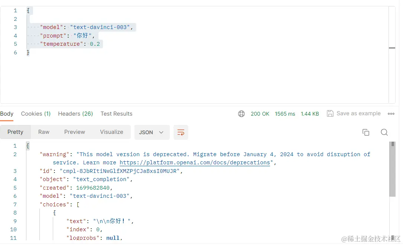Image resolution: width=403 pixels, height=245 pixels.
Task: Click the opening brace inside choices on response line 8
Action: coord(55,213)
